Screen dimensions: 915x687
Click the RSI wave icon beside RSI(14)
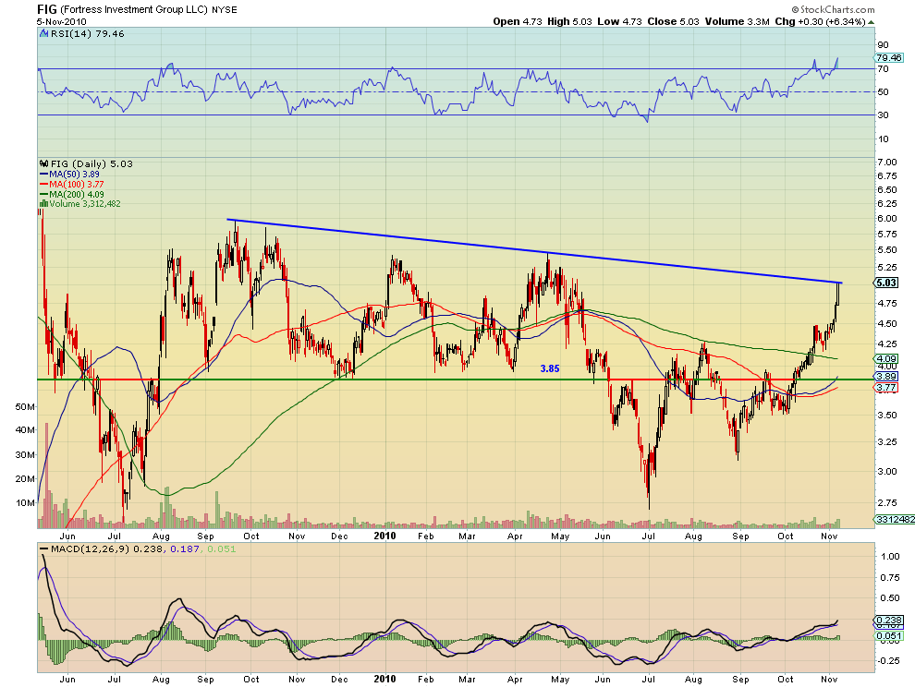point(43,34)
